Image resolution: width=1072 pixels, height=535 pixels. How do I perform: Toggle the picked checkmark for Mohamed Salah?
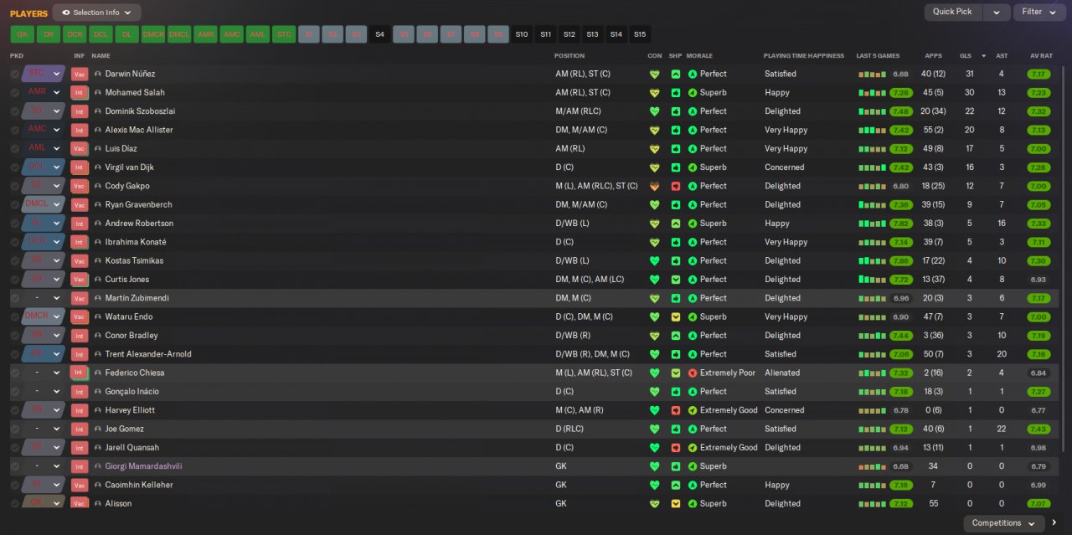(x=15, y=93)
